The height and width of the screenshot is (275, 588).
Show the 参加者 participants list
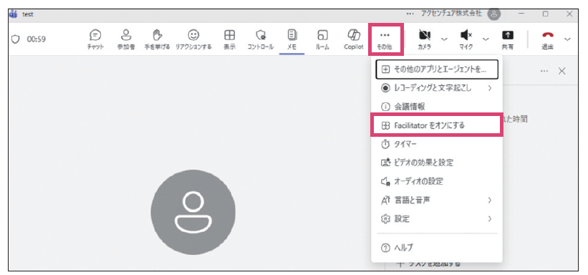click(x=125, y=39)
